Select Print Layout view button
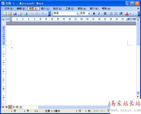The image size is (141, 114). 10,107
